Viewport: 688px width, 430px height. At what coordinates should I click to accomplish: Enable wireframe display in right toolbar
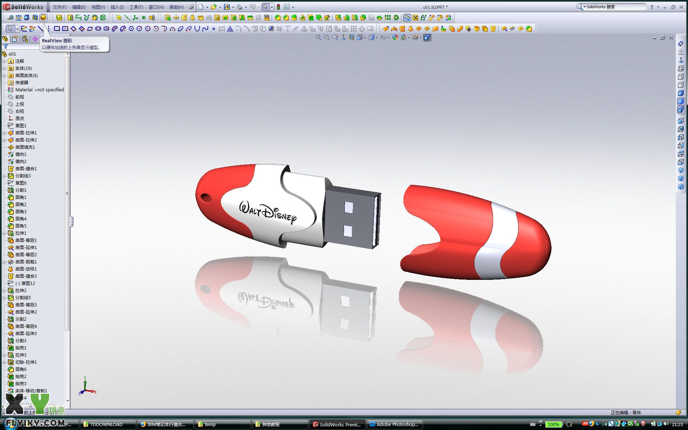(x=681, y=68)
